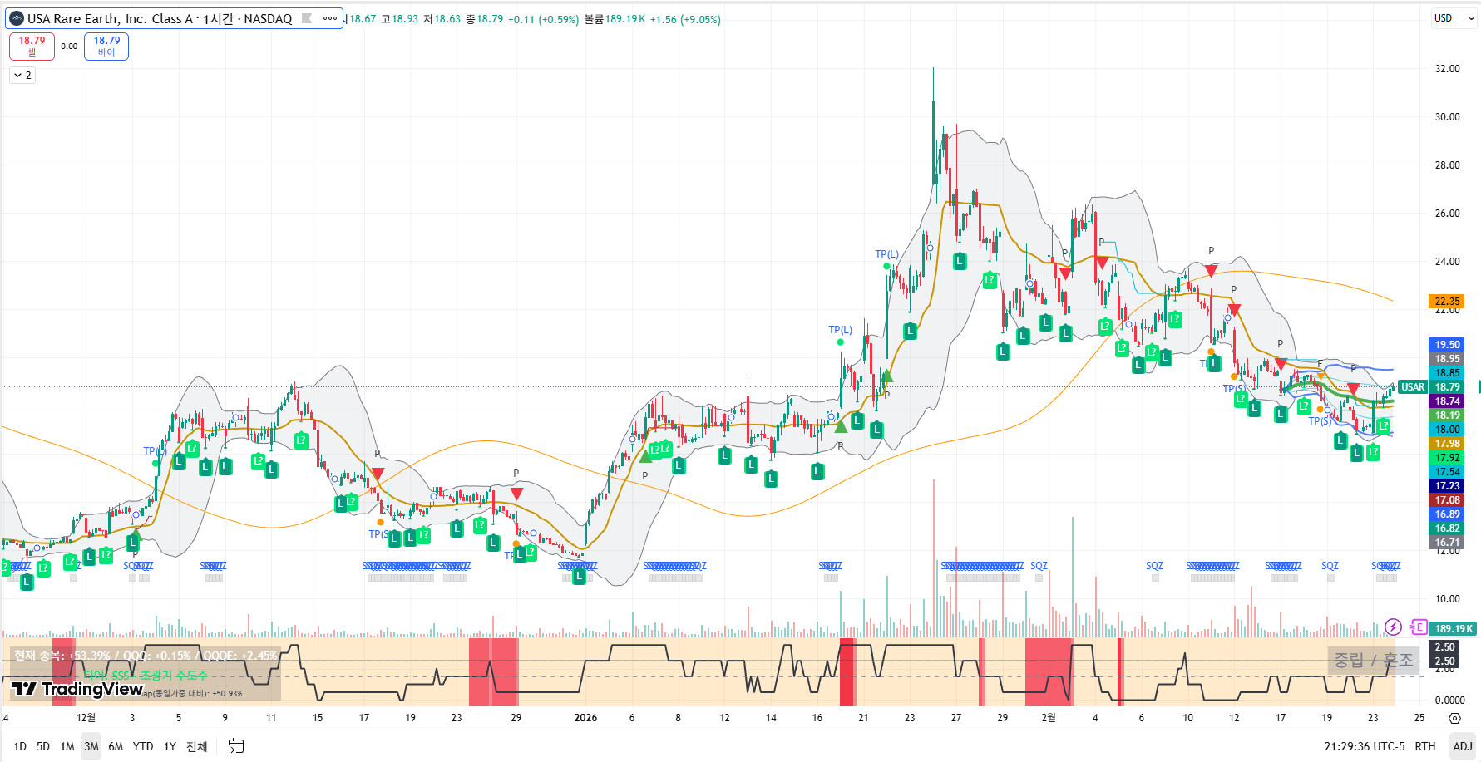Click the blue 19.50 price label
The height and width of the screenshot is (762, 1481).
pos(1448,345)
